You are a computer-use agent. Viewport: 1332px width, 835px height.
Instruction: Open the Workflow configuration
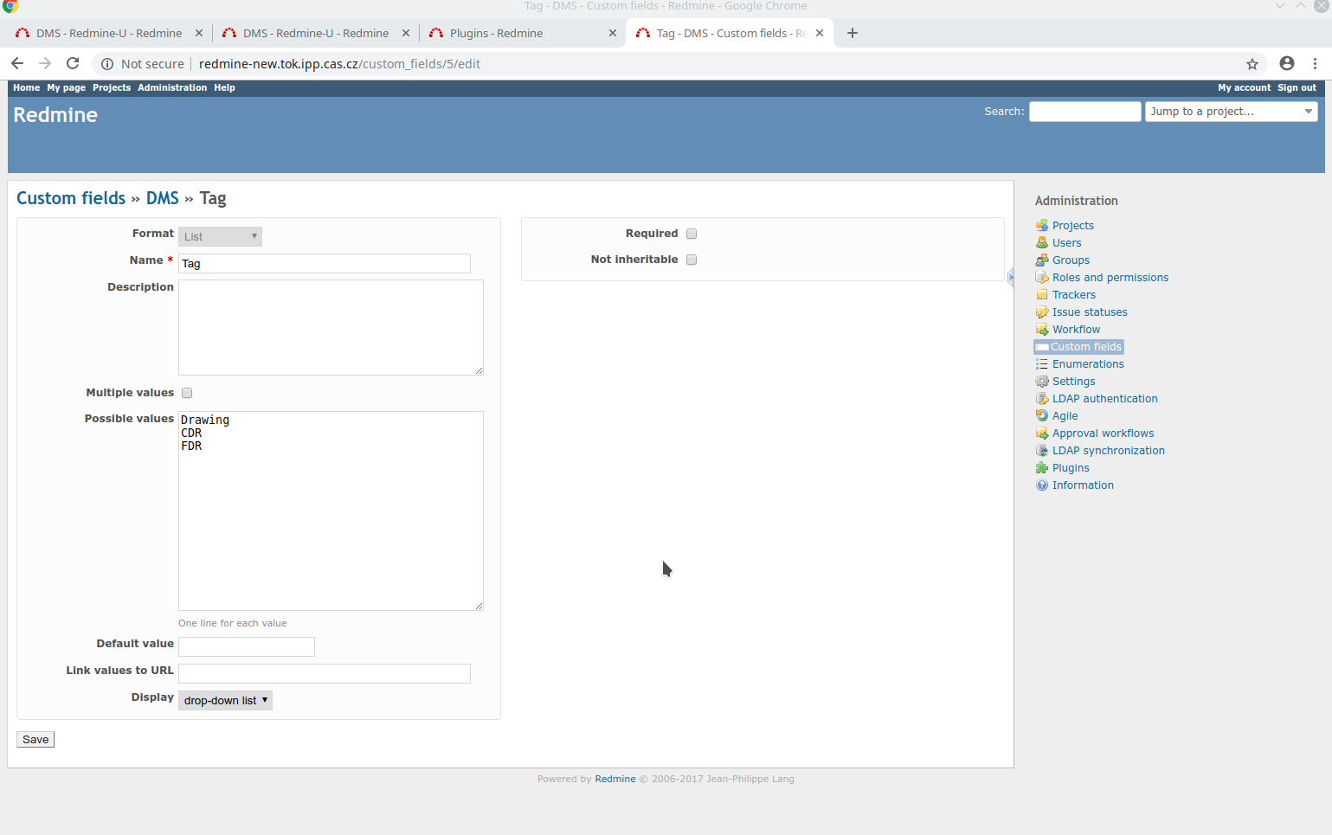1075,329
